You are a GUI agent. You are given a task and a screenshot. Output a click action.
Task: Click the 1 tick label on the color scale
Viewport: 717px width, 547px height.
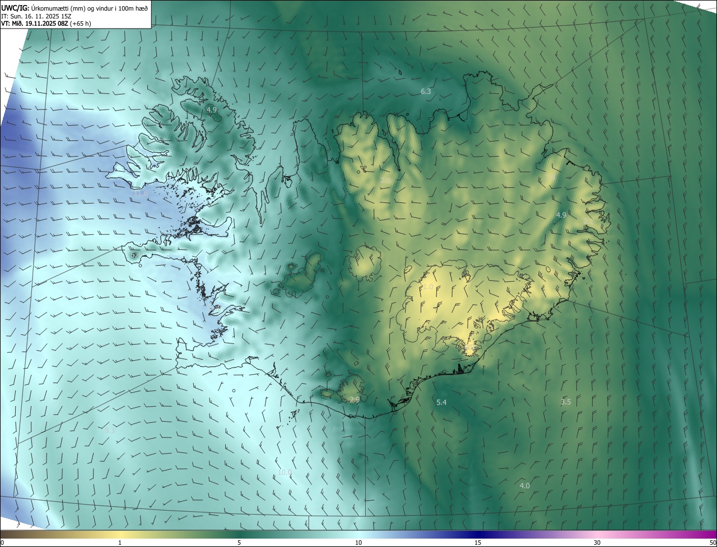[x=120, y=543]
